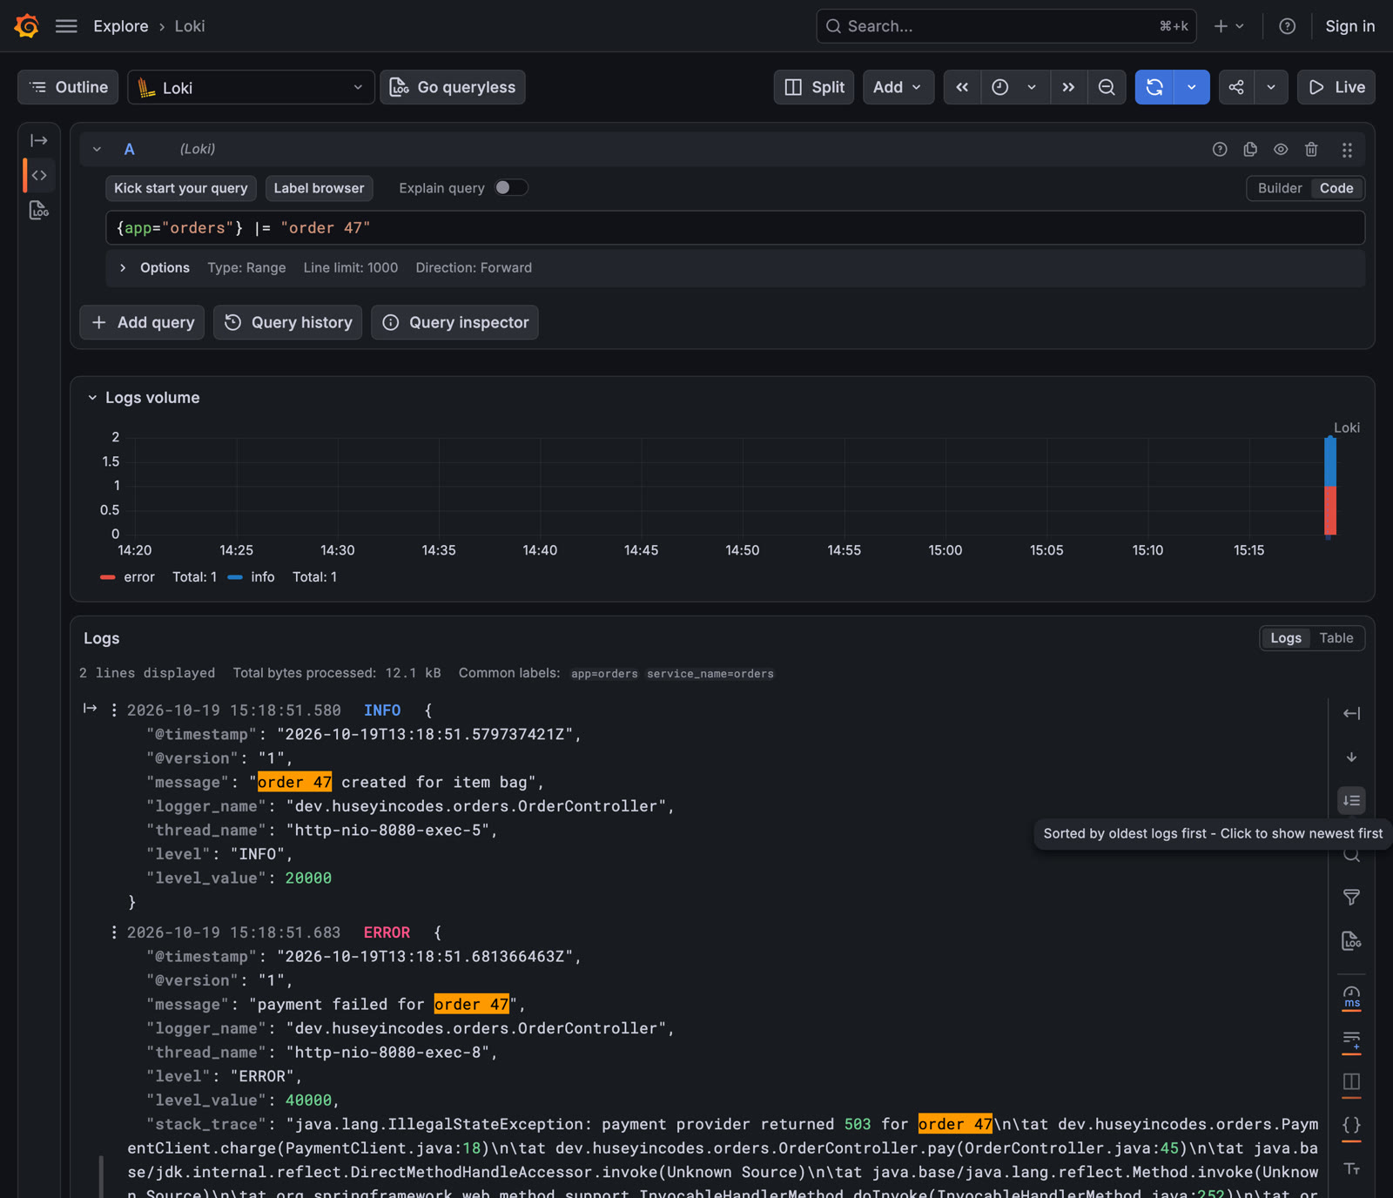Switch logs view to Table tab
1393x1198 pixels.
[1336, 638]
